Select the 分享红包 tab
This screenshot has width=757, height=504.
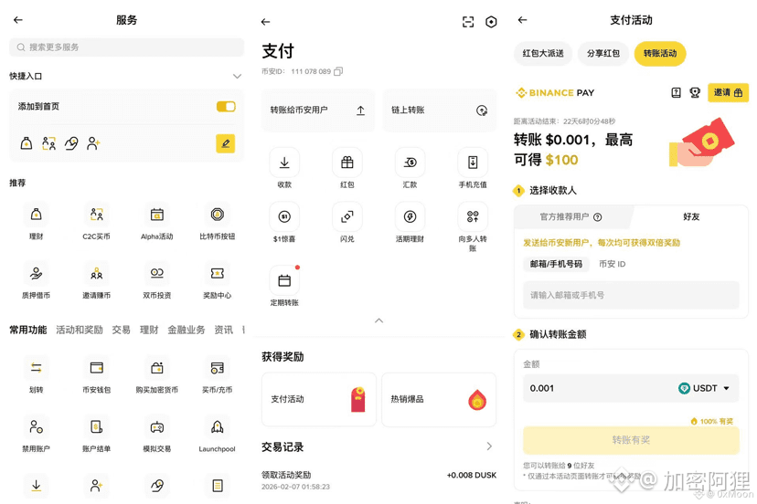click(603, 53)
